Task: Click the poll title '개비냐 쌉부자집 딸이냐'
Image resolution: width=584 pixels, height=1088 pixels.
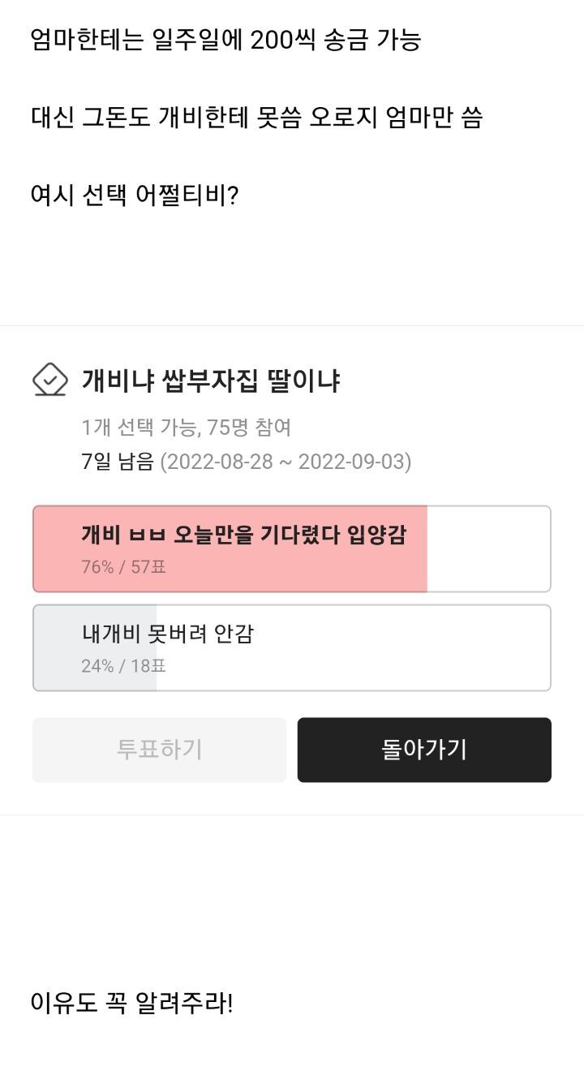Action: tap(210, 380)
